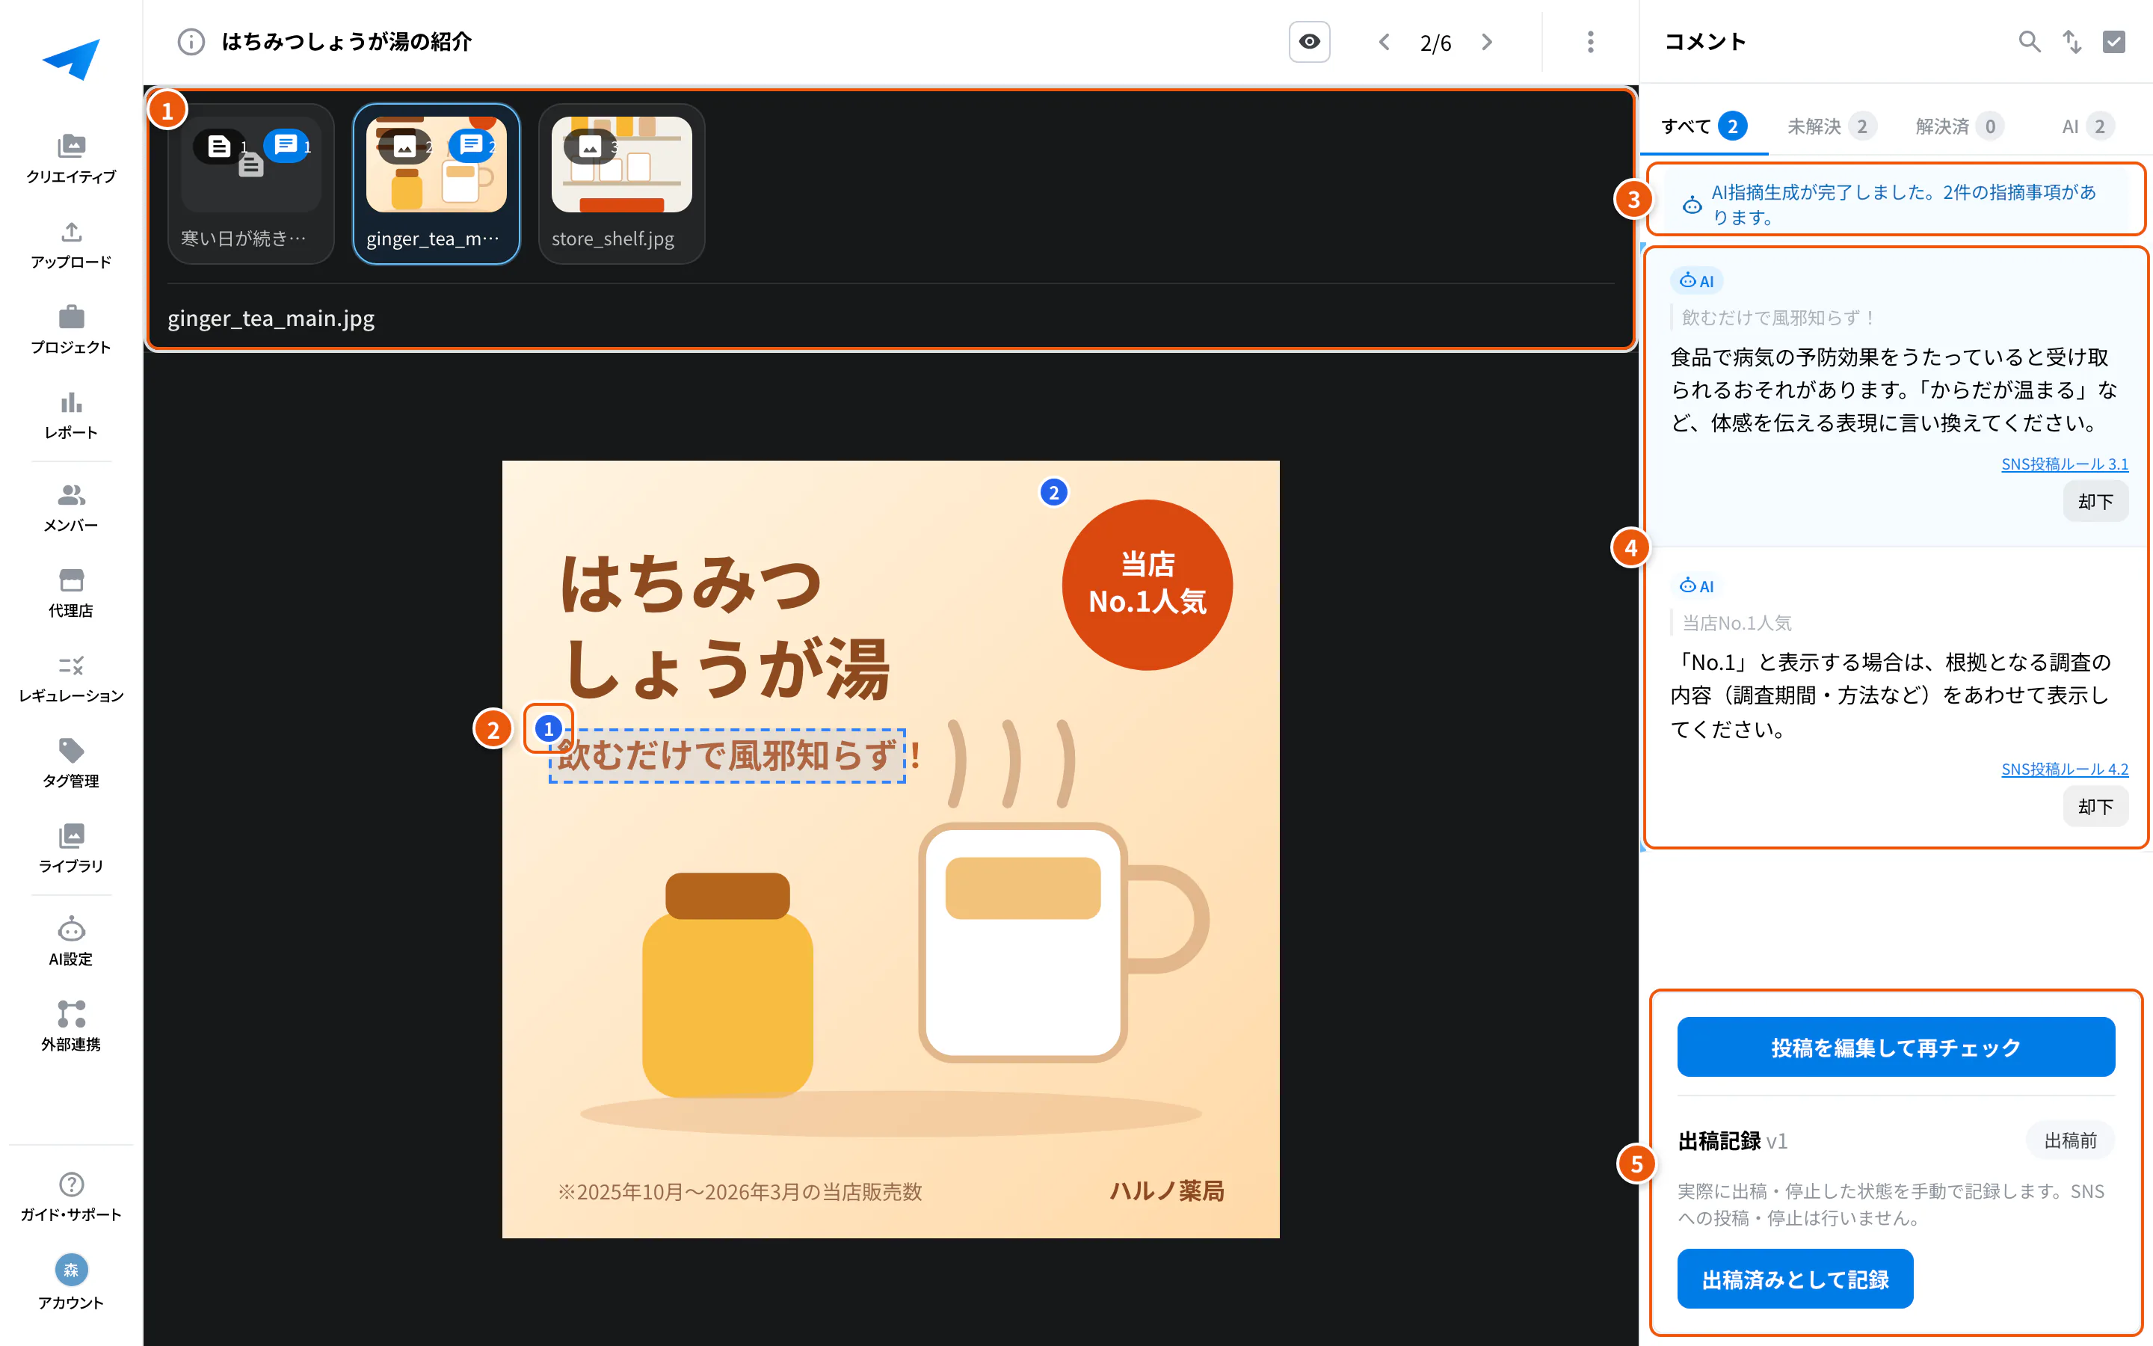Search comments with the magnifier icon
Image resolution: width=2153 pixels, height=1346 pixels.
(2030, 42)
